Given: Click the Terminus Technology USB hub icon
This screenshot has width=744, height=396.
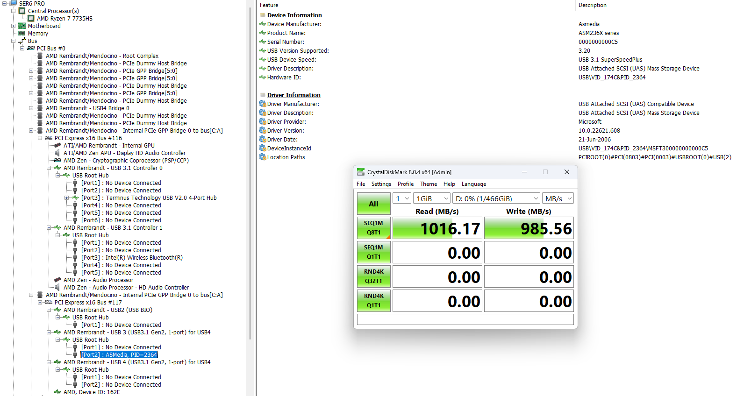Looking at the screenshot, I should coord(75,198).
